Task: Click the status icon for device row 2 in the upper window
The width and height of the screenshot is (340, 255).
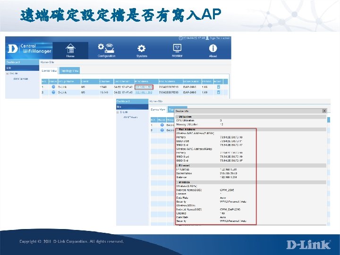Action: click(53, 92)
